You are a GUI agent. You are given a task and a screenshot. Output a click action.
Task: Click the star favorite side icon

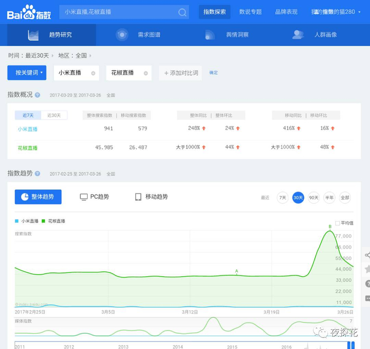[x=367, y=269]
